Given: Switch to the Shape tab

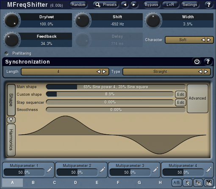Looking at the screenshot, I should [x=11, y=100].
